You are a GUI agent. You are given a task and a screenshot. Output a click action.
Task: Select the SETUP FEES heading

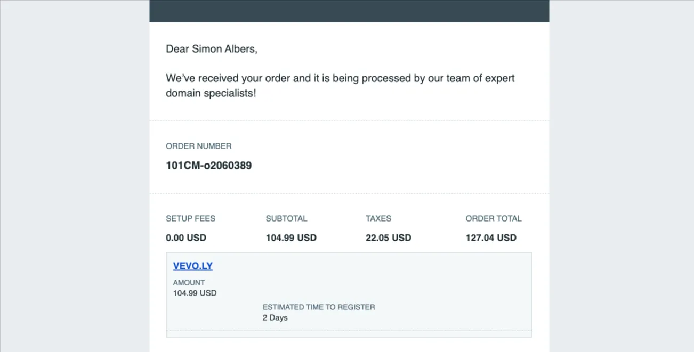coord(190,218)
